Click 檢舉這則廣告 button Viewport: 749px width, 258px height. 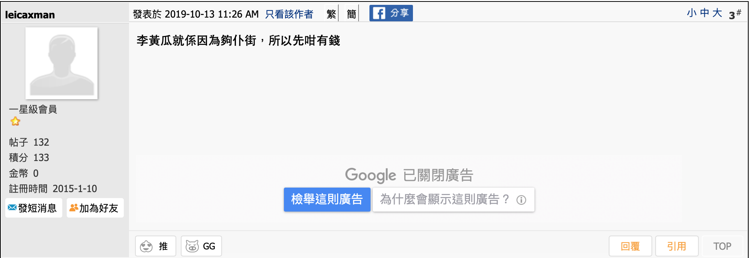click(327, 200)
